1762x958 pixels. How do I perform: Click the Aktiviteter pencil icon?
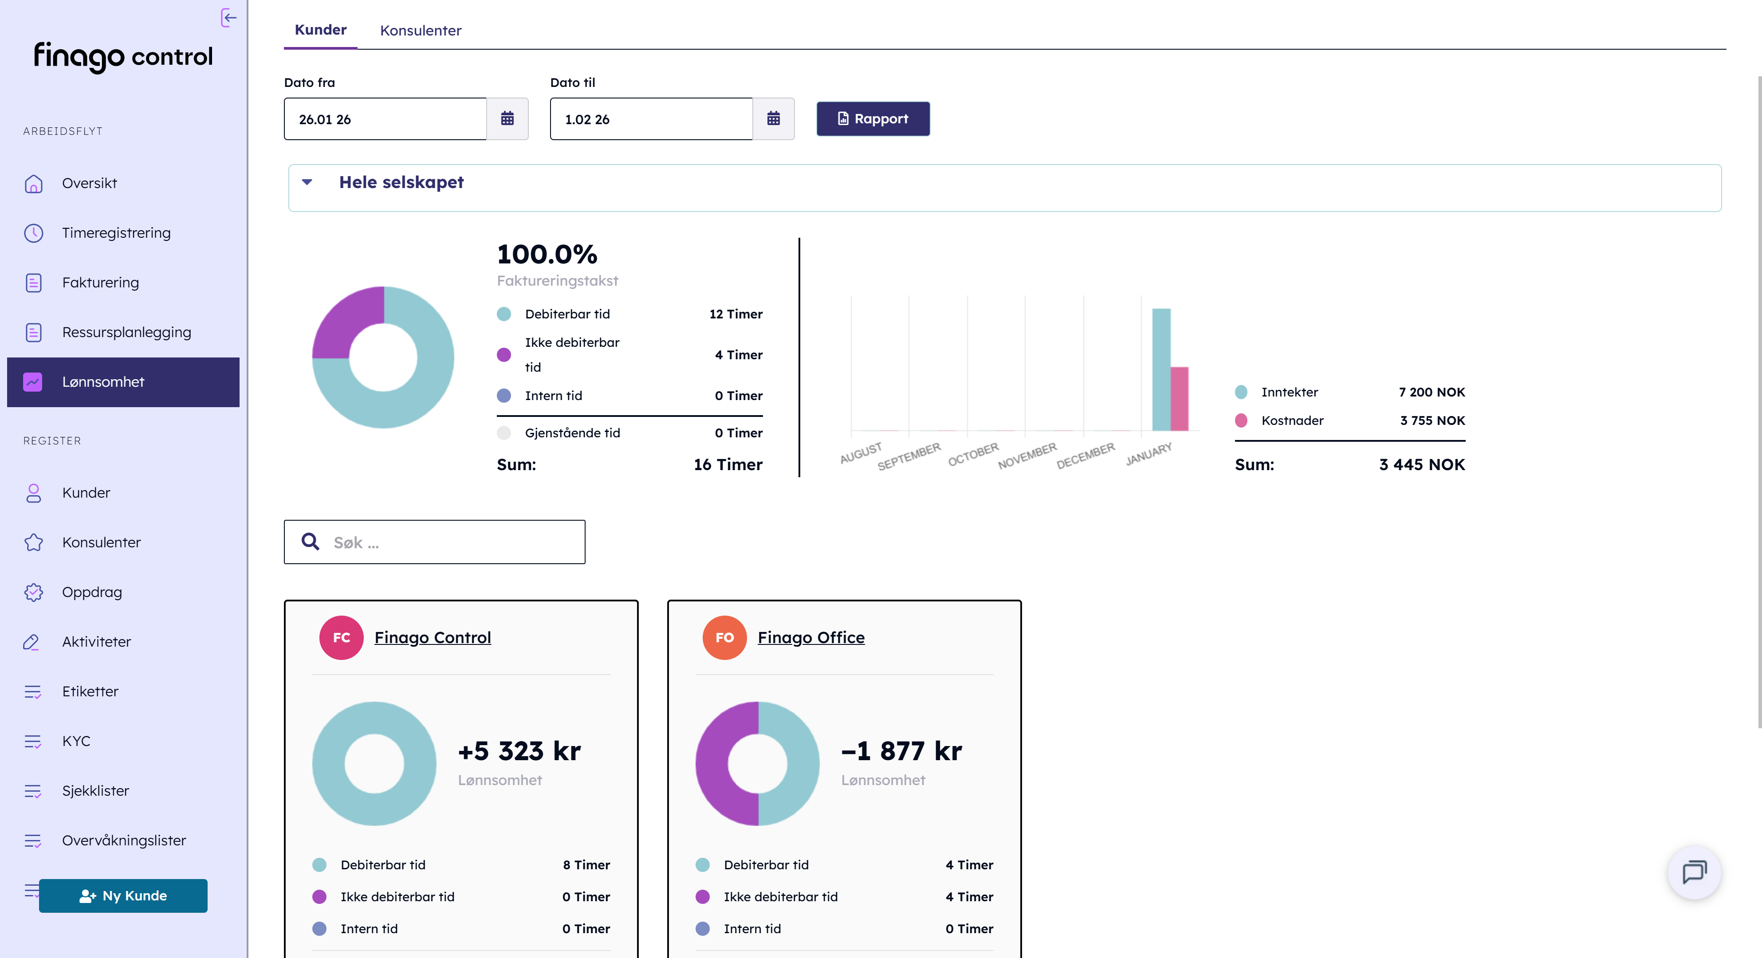pyautogui.click(x=31, y=641)
